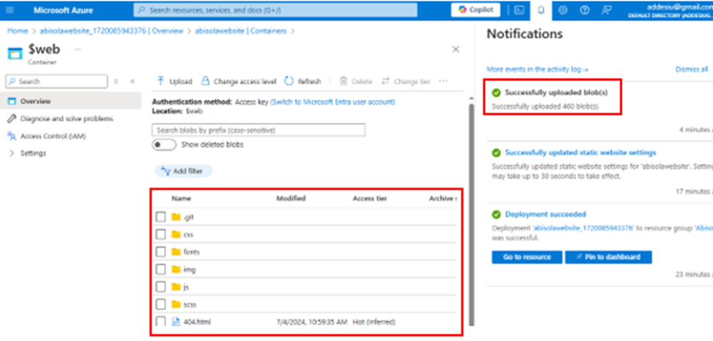Screen dimensions: 713x341
Task: Open the js folder icon
Action: point(176,286)
